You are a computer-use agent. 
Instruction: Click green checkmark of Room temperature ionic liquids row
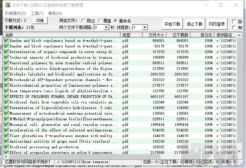pos(7,91)
